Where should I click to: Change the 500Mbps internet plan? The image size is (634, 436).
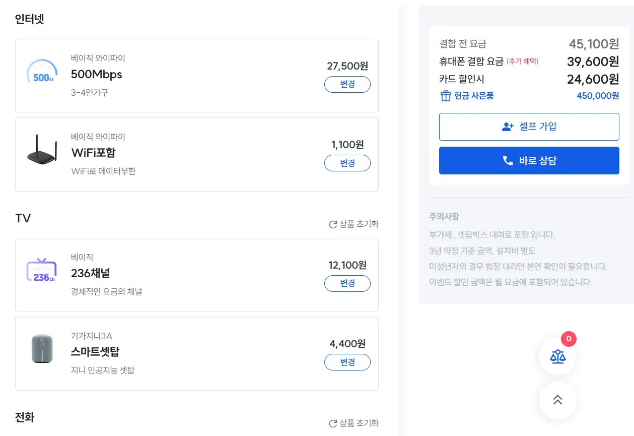coord(347,84)
